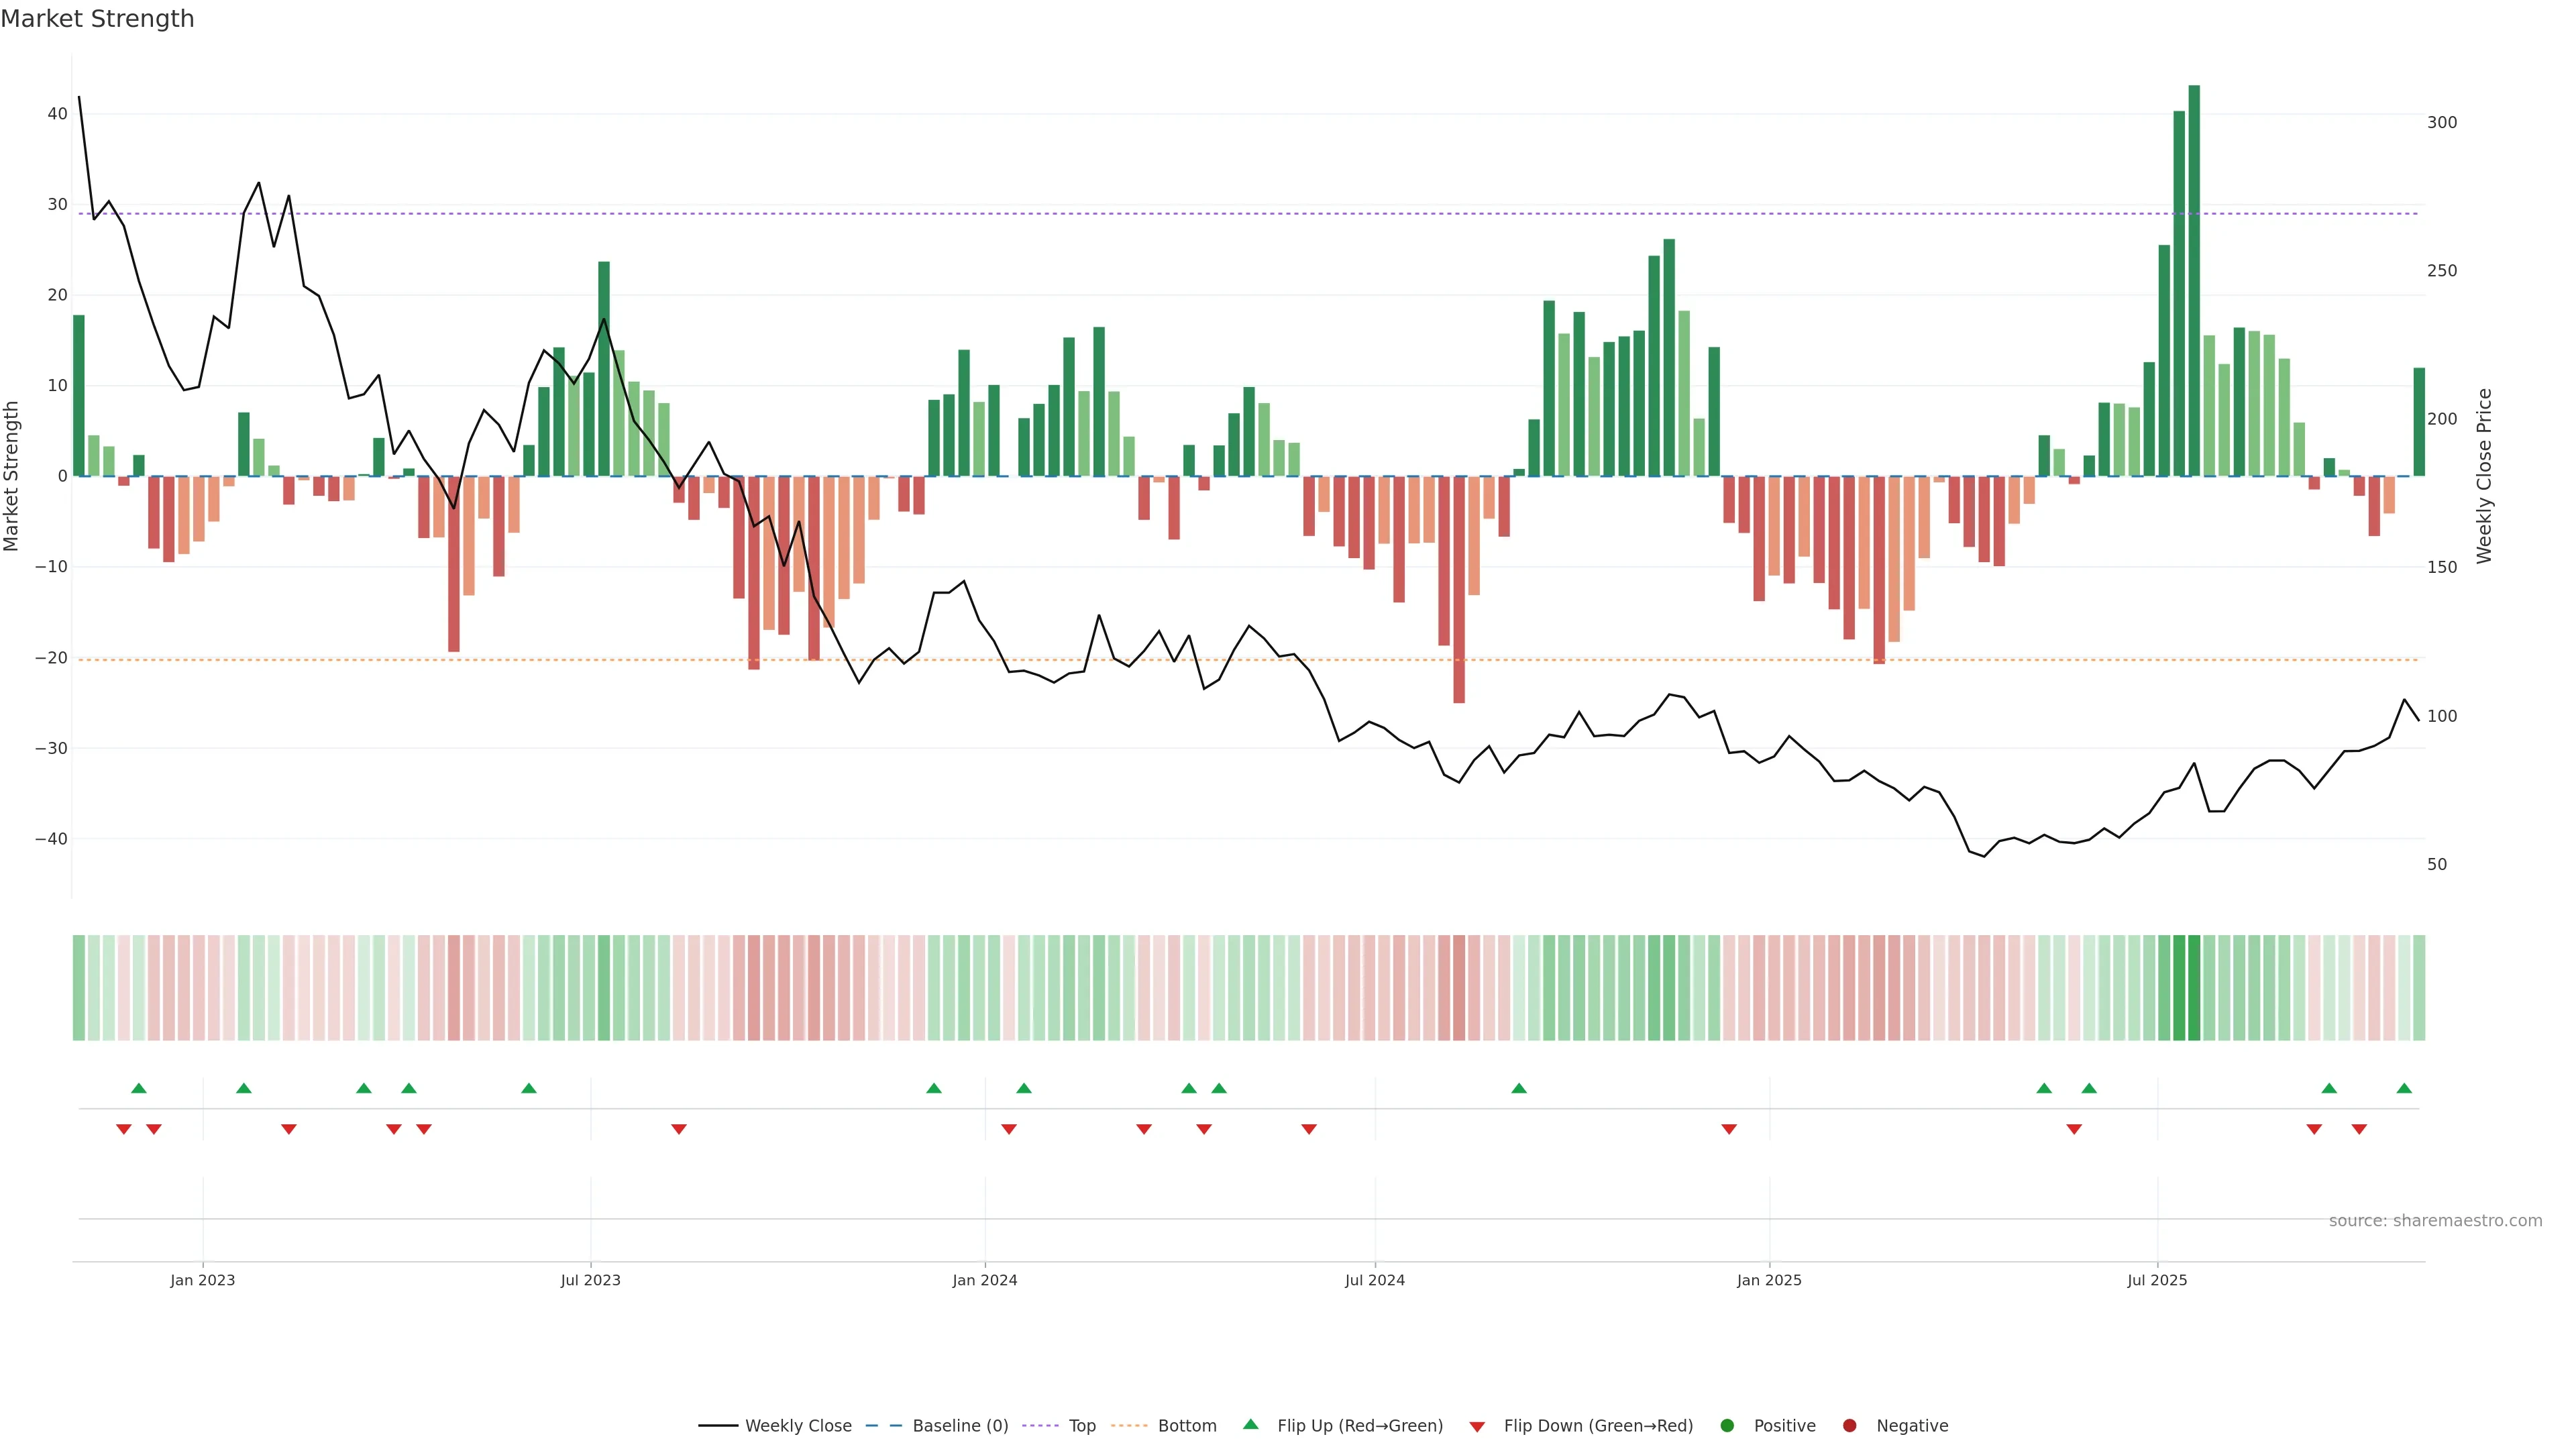Click Negative red circle legend icon
The width and height of the screenshot is (2576, 1449).
[x=1849, y=1426]
